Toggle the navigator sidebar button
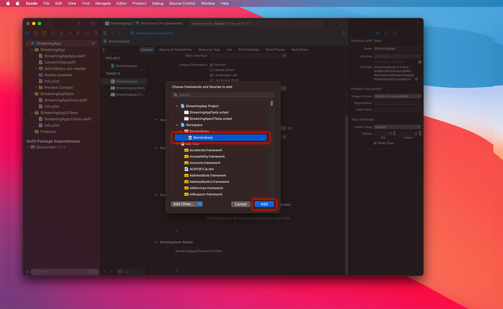 (50, 23)
